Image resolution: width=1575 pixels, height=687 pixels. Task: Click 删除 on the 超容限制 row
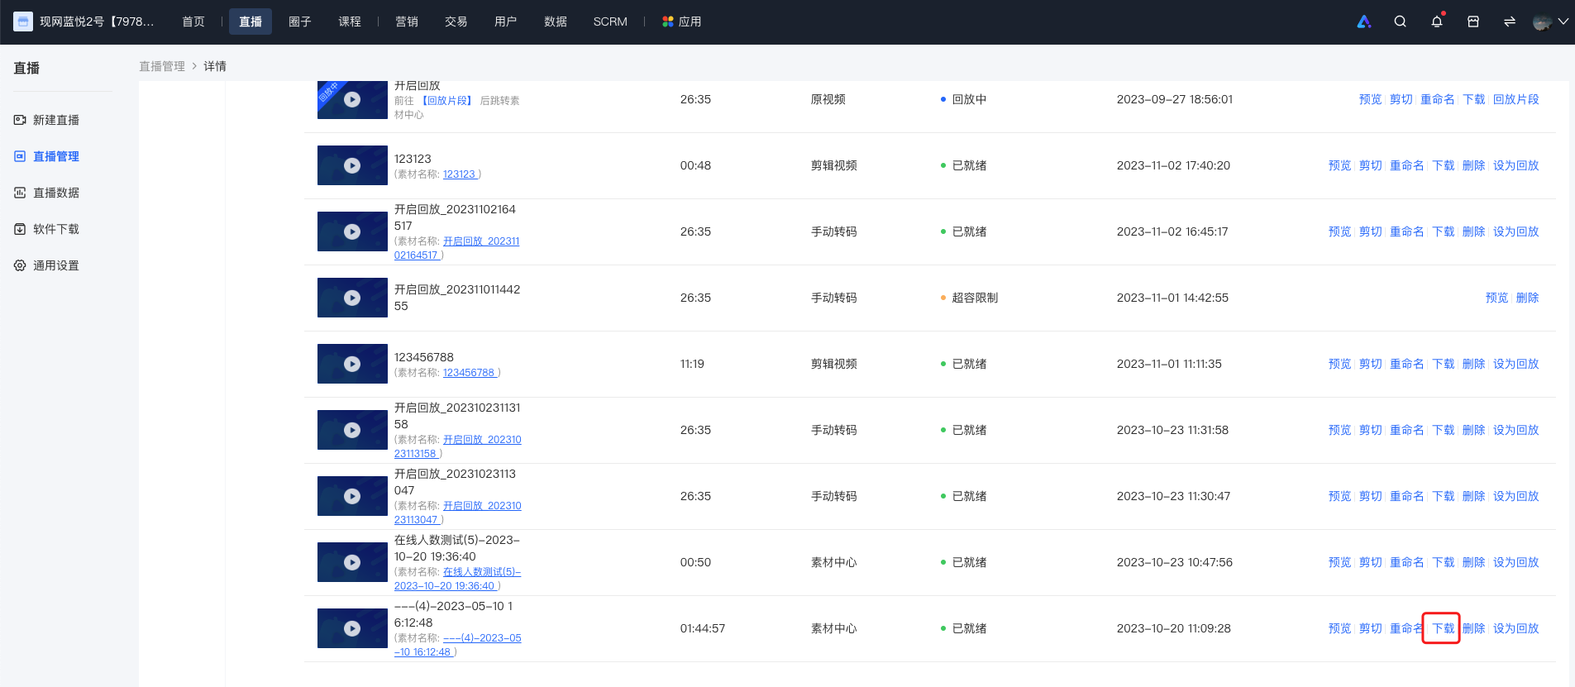point(1527,298)
